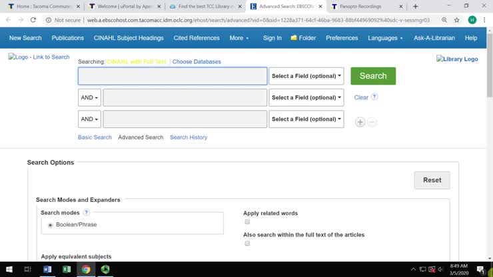Viewport: 493px width, 277px height.
Task: Open Publications in the nav bar
Action: click(x=67, y=38)
